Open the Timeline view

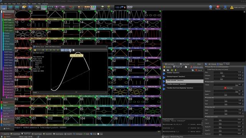pos(10,7)
